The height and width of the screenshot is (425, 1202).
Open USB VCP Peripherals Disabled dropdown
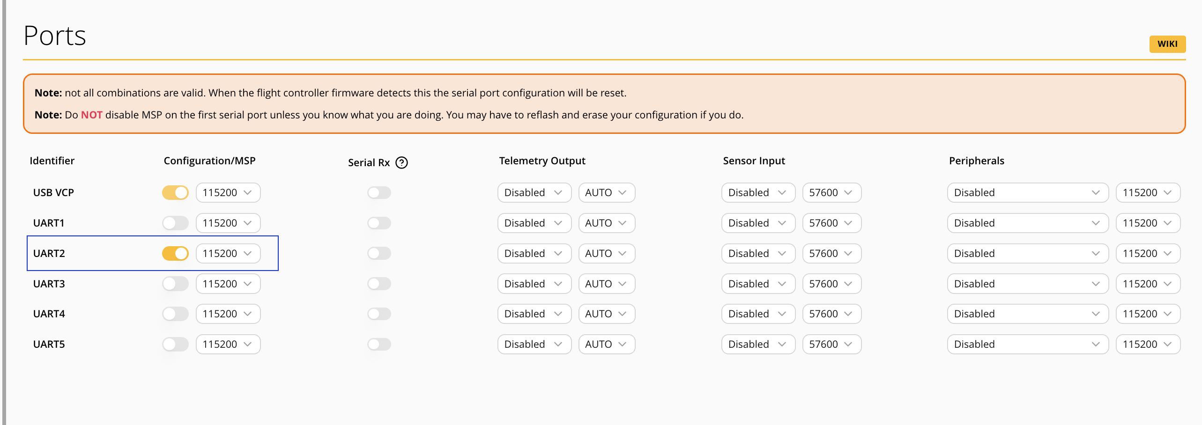click(x=1028, y=192)
